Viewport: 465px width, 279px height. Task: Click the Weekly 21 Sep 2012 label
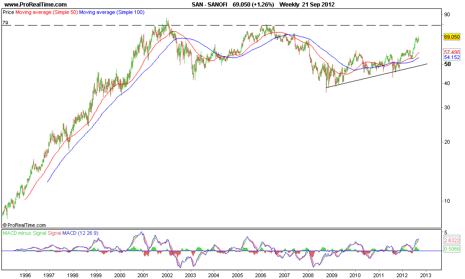[307, 5]
